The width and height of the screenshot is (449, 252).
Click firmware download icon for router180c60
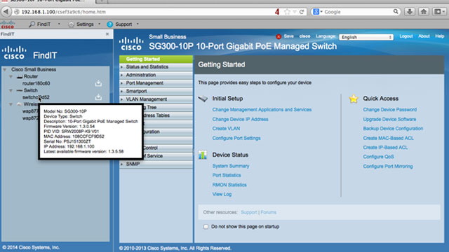click(x=98, y=83)
